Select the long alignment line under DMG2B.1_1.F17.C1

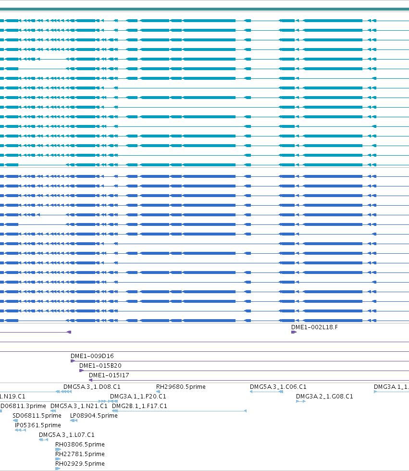click(179, 411)
